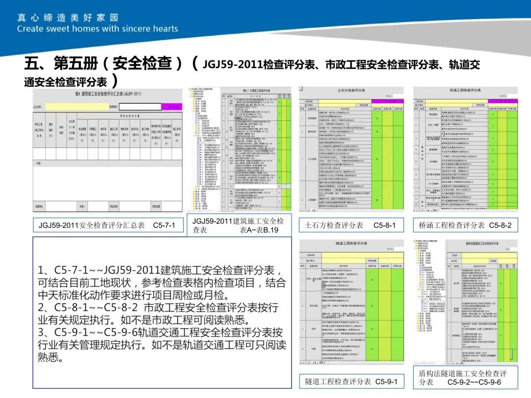Click the tree panel in the 表A~表B.19 thumbnail
This screenshot has height=398, width=531.
click(205, 149)
